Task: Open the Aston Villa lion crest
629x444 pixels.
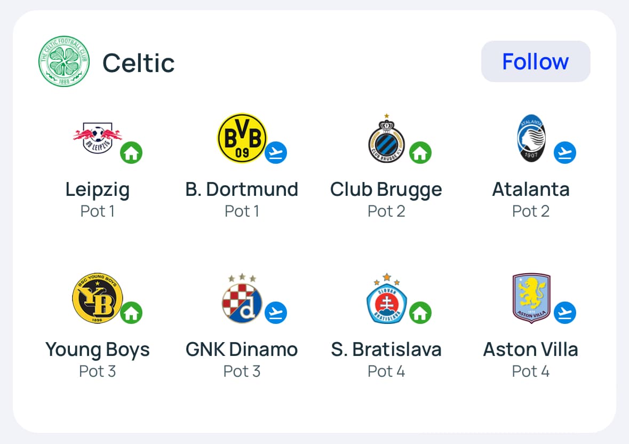Action: [x=531, y=298]
